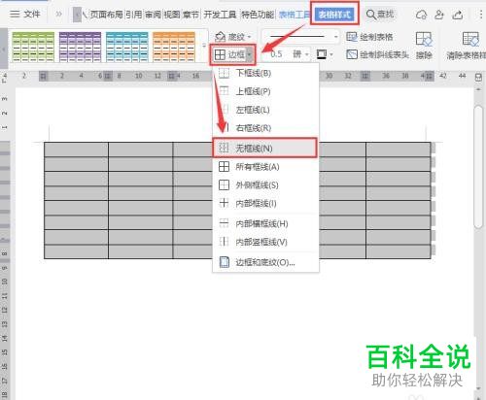Choose 无框线(N) from the border menu

click(264, 149)
